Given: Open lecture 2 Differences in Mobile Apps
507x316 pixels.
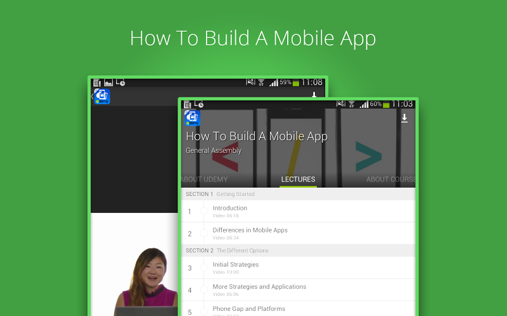Looking at the screenshot, I should coord(298,233).
